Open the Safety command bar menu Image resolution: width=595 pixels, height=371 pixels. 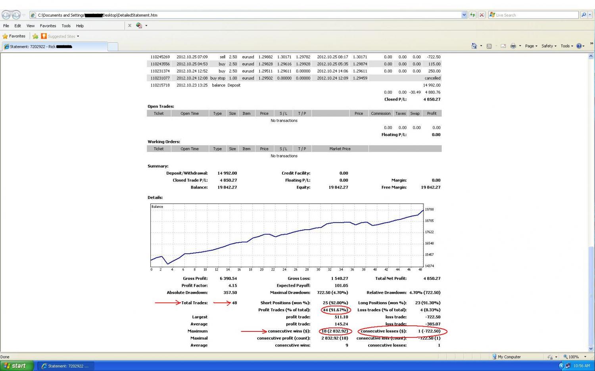[549, 46]
